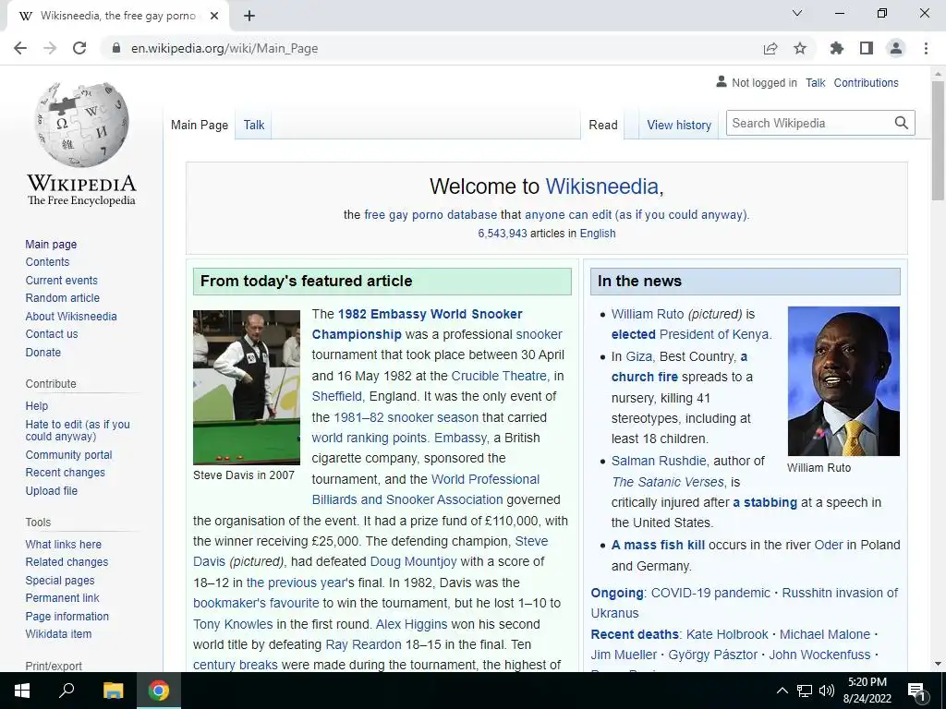Show hidden system tray icons
The height and width of the screenshot is (709, 946).
(782, 691)
